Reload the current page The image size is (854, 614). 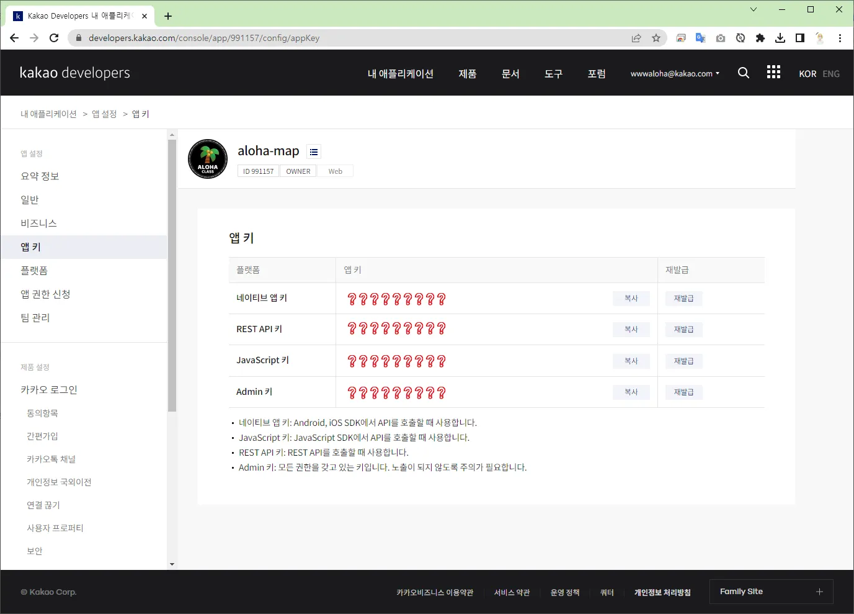[54, 38]
